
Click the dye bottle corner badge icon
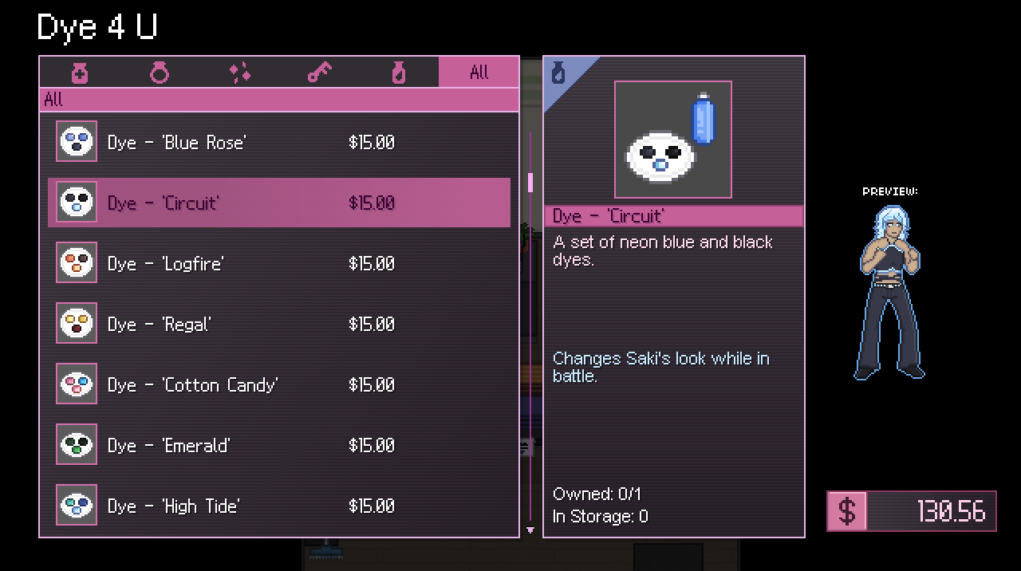tap(559, 73)
